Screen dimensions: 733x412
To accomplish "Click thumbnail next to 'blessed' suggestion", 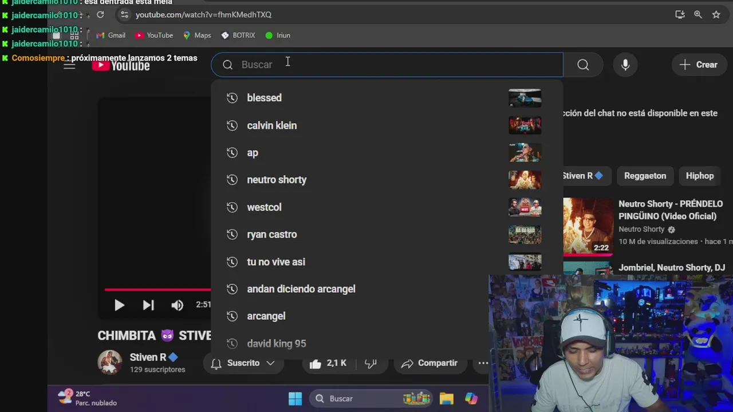I will coord(525,98).
